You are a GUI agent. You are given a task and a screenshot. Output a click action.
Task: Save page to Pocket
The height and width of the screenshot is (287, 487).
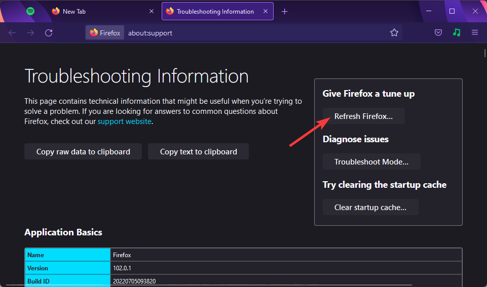pyautogui.click(x=438, y=32)
